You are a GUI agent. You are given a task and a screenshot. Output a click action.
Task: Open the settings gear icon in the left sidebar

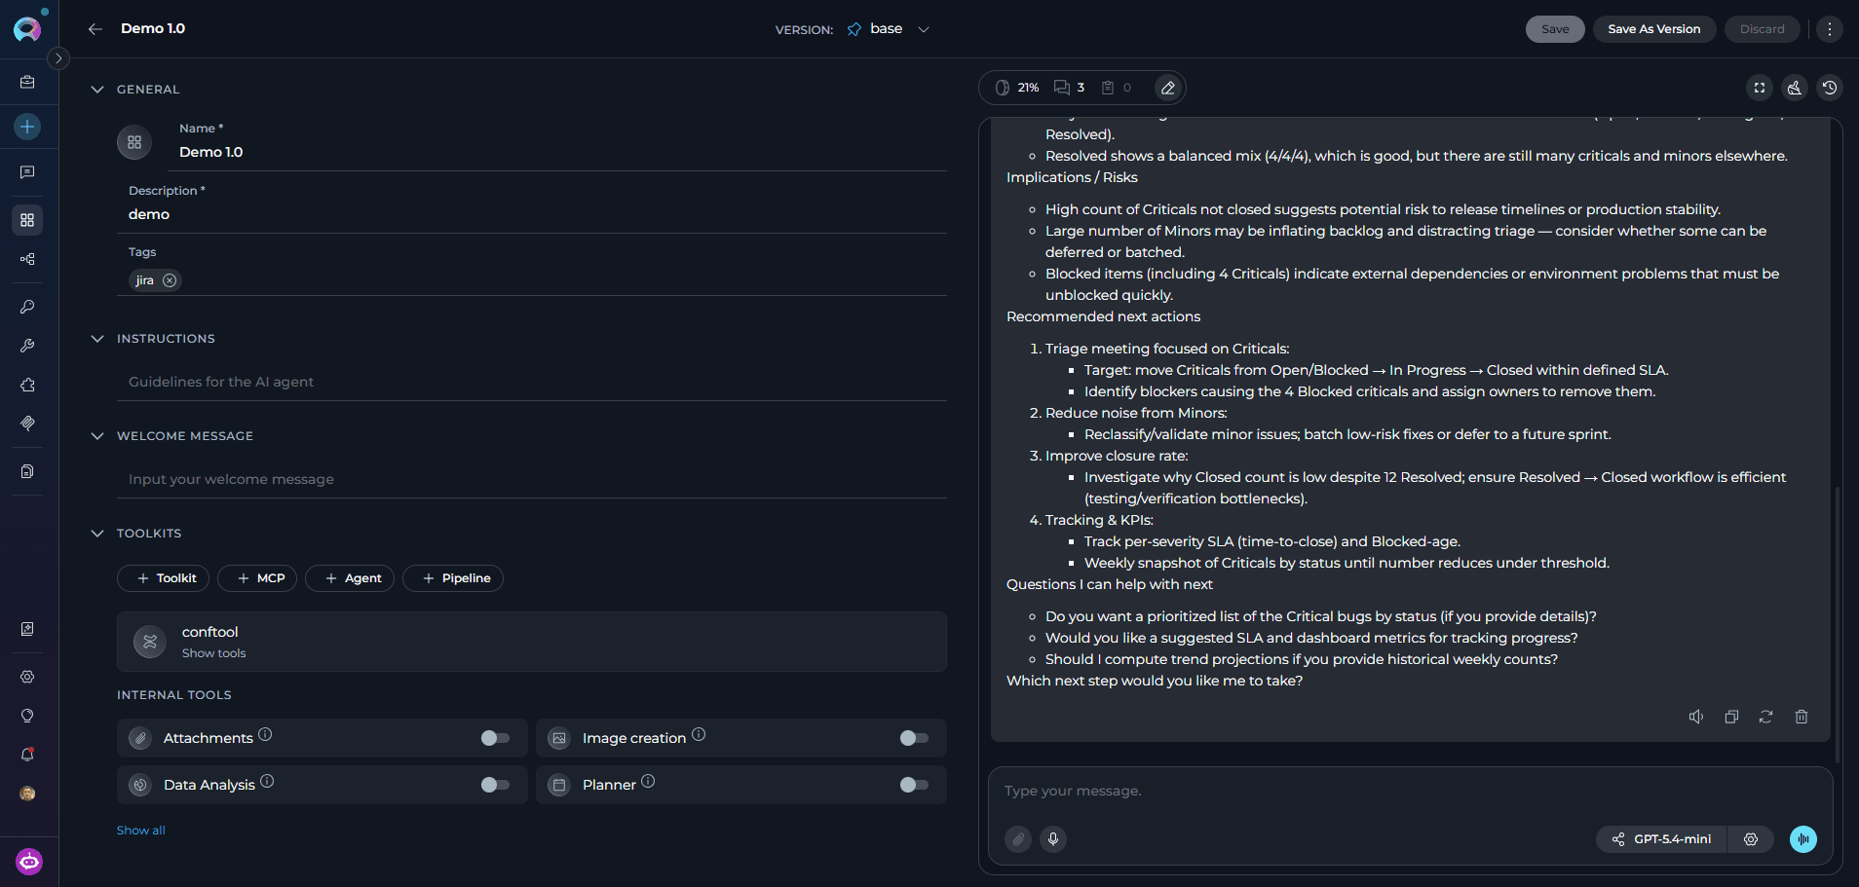click(x=27, y=677)
